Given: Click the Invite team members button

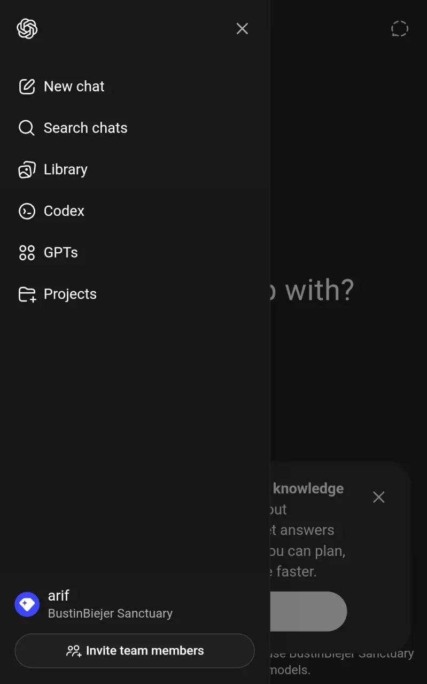Looking at the screenshot, I should [135, 651].
